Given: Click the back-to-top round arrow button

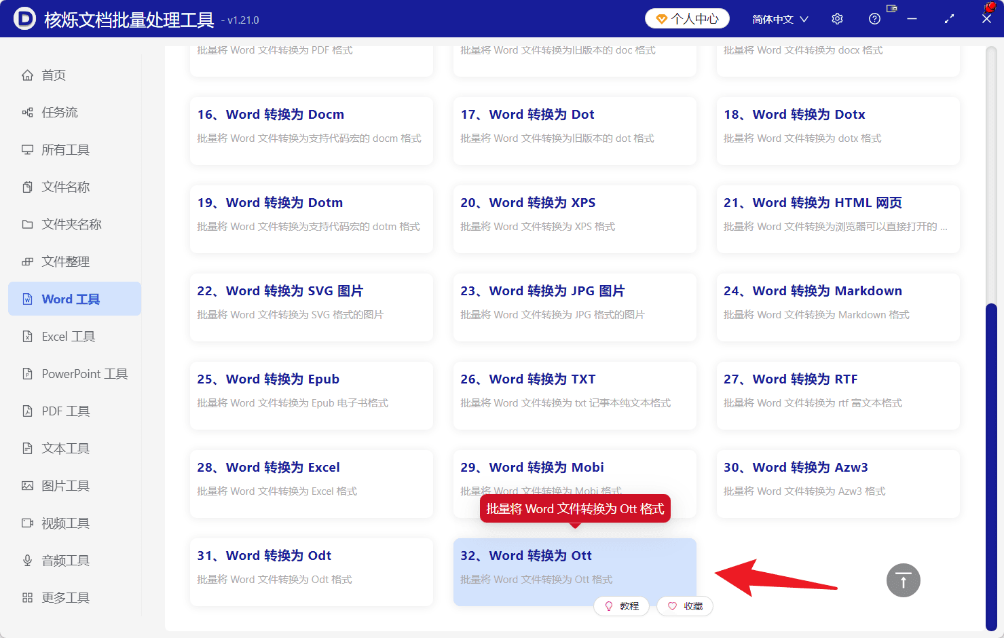Looking at the screenshot, I should [904, 580].
